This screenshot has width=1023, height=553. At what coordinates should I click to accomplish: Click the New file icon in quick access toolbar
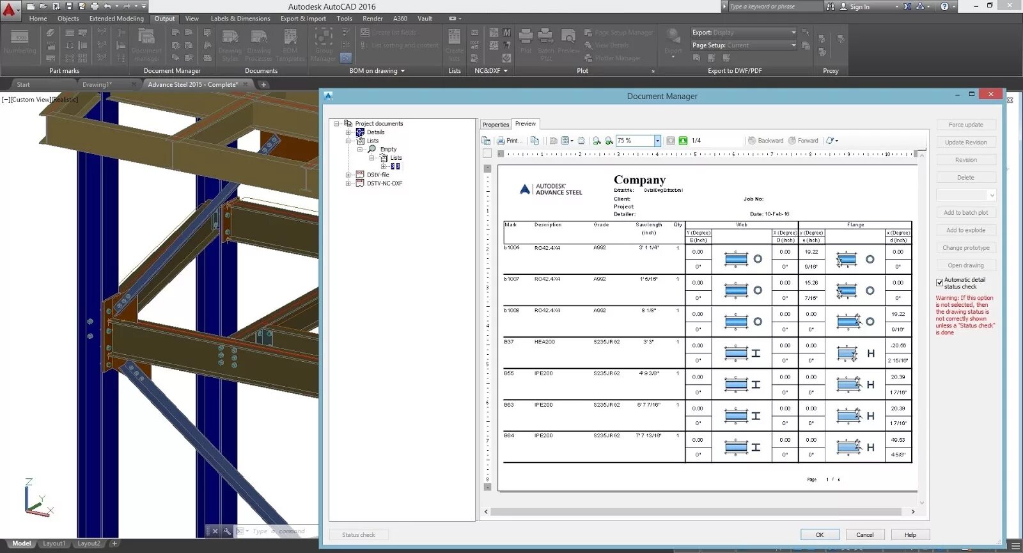(x=31, y=6)
